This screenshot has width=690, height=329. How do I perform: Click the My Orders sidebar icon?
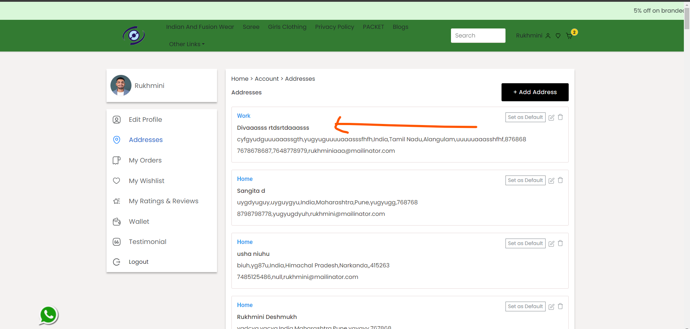point(117,160)
